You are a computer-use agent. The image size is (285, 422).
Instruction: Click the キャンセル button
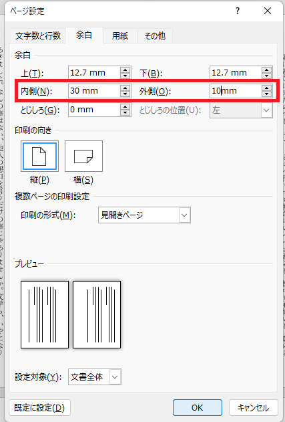tap(254, 408)
